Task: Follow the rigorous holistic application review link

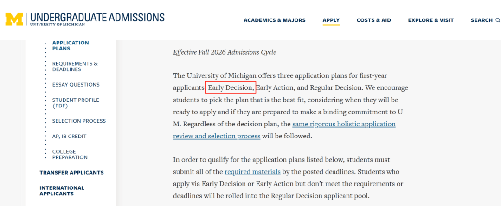Action: 284,130
